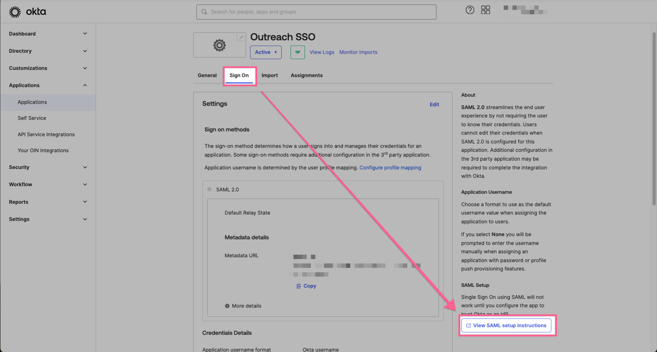The image size is (657, 352).
Task: Switch to the General tab
Action: click(207, 76)
